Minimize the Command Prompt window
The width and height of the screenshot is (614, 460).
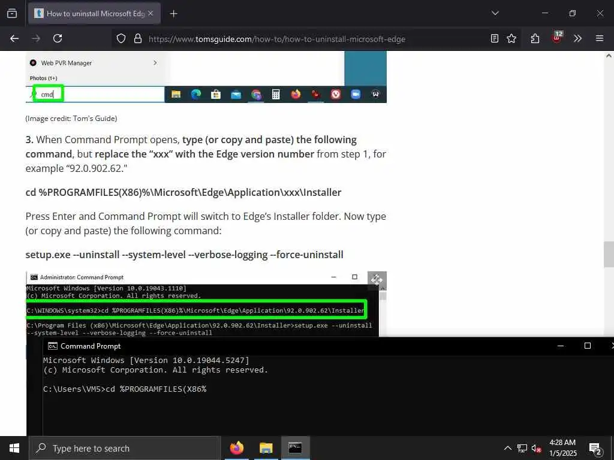(x=561, y=346)
